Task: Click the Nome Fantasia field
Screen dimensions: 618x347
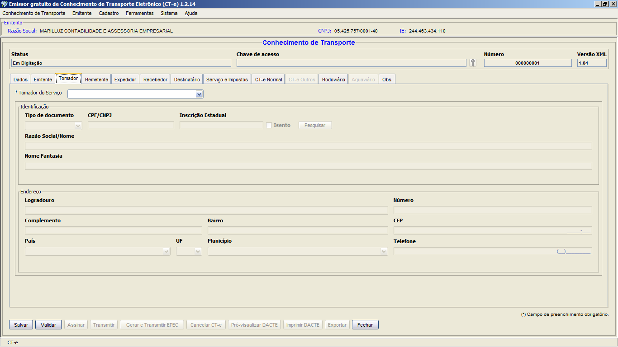Action: [x=308, y=166]
